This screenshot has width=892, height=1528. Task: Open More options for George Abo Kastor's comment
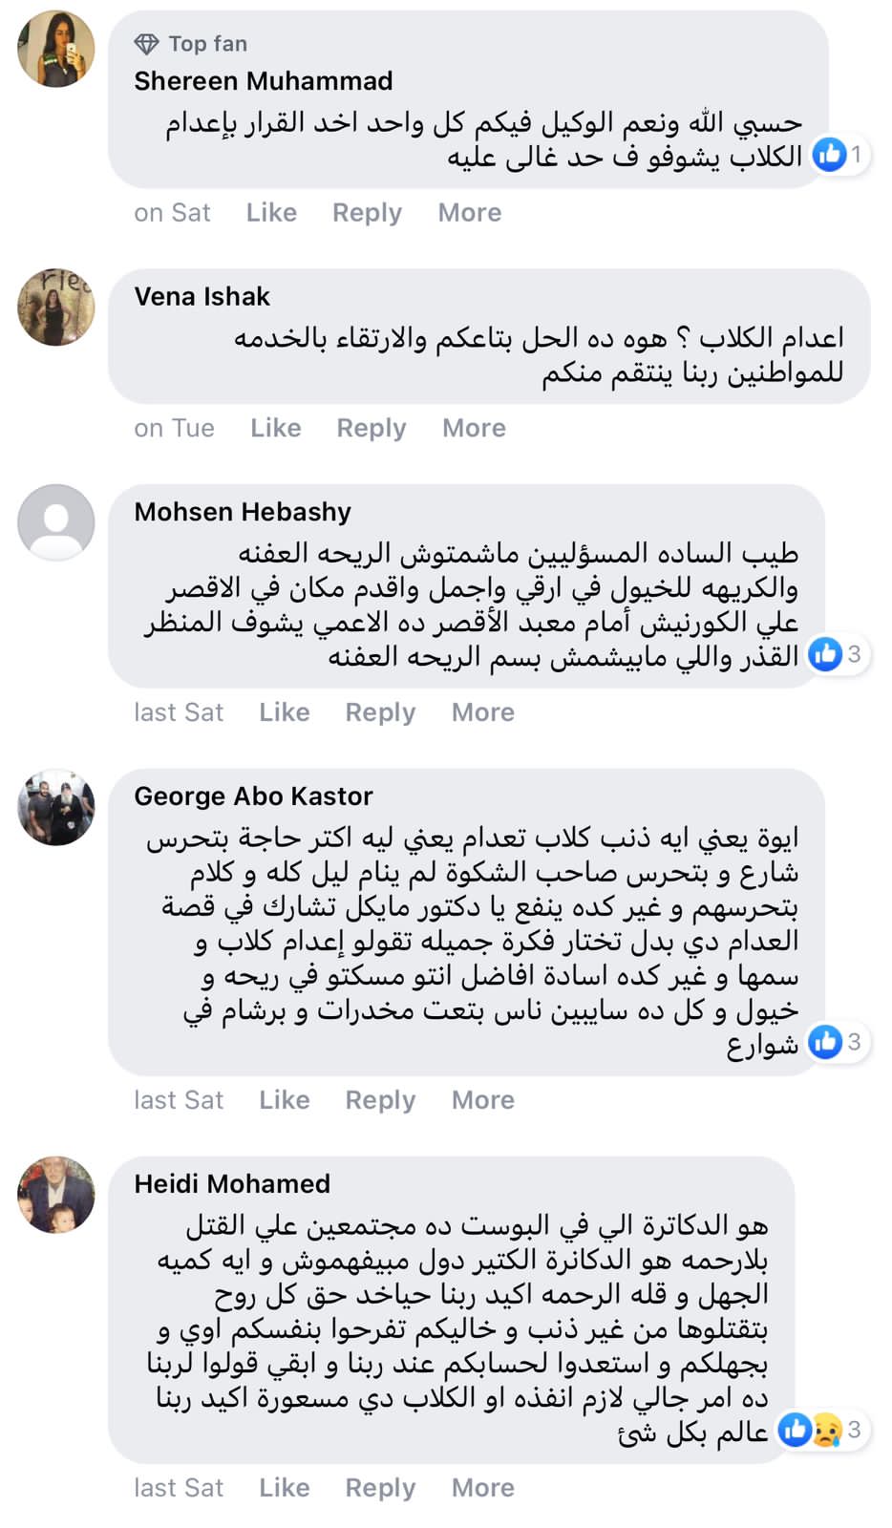tap(483, 1100)
